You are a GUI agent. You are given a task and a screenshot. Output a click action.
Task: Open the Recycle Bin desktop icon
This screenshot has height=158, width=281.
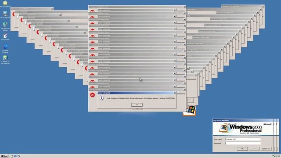[x=5, y=37]
